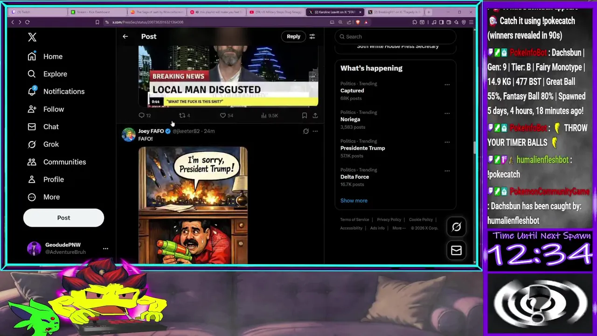Click the Brave Shields lion icon
Viewport: 597px width, 336px height.
(358, 22)
